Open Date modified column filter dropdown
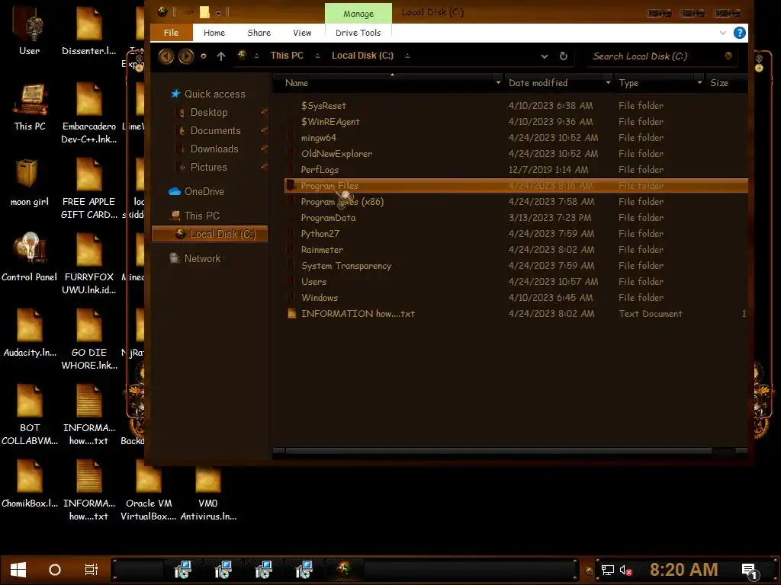The height and width of the screenshot is (585, 781). click(608, 82)
